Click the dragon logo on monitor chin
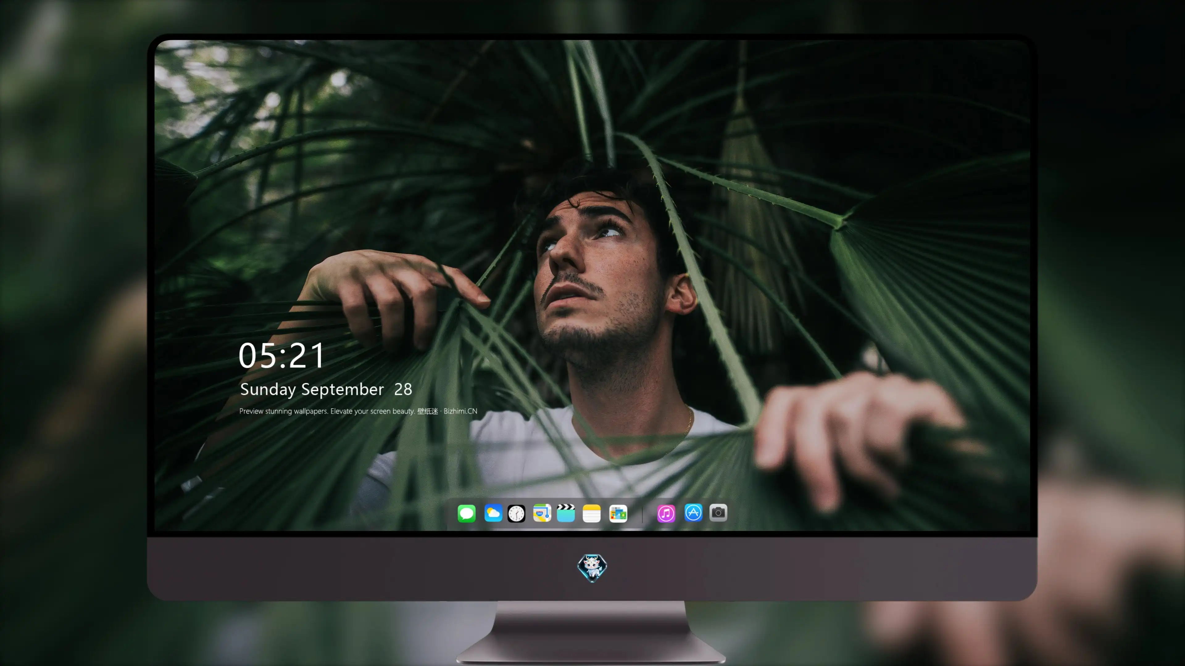Image resolution: width=1185 pixels, height=666 pixels. click(x=592, y=568)
